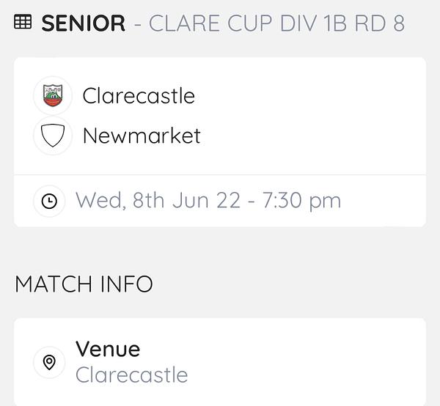The image size is (440, 406).
Task: Tap the CLARE CUP competition name
Action: pyautogui.click(x=210, y=23)
